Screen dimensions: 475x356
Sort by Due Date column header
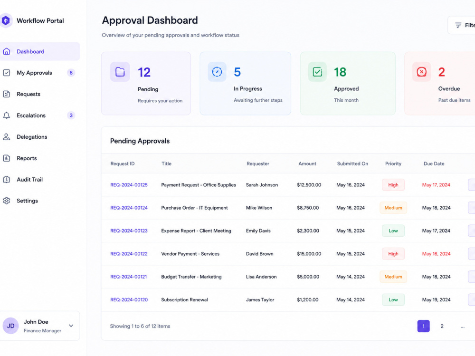tap(434, 164)
